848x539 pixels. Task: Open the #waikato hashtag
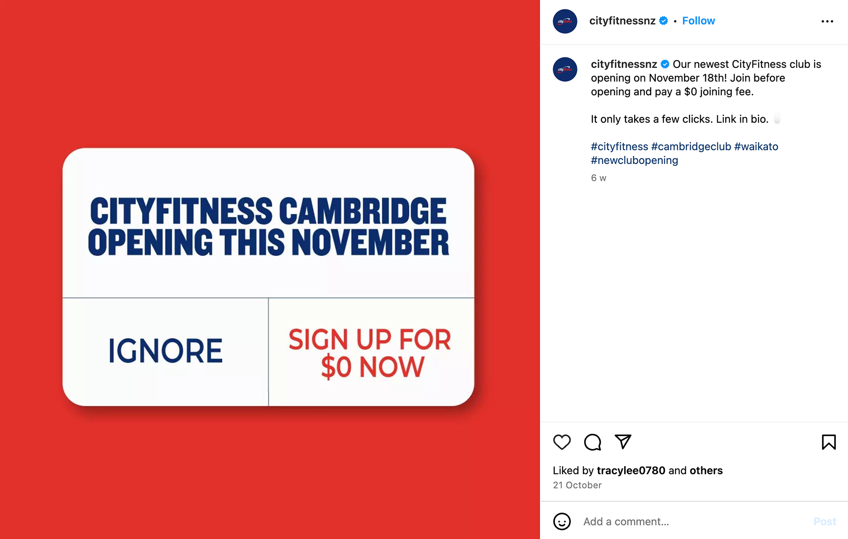[756, 147]
